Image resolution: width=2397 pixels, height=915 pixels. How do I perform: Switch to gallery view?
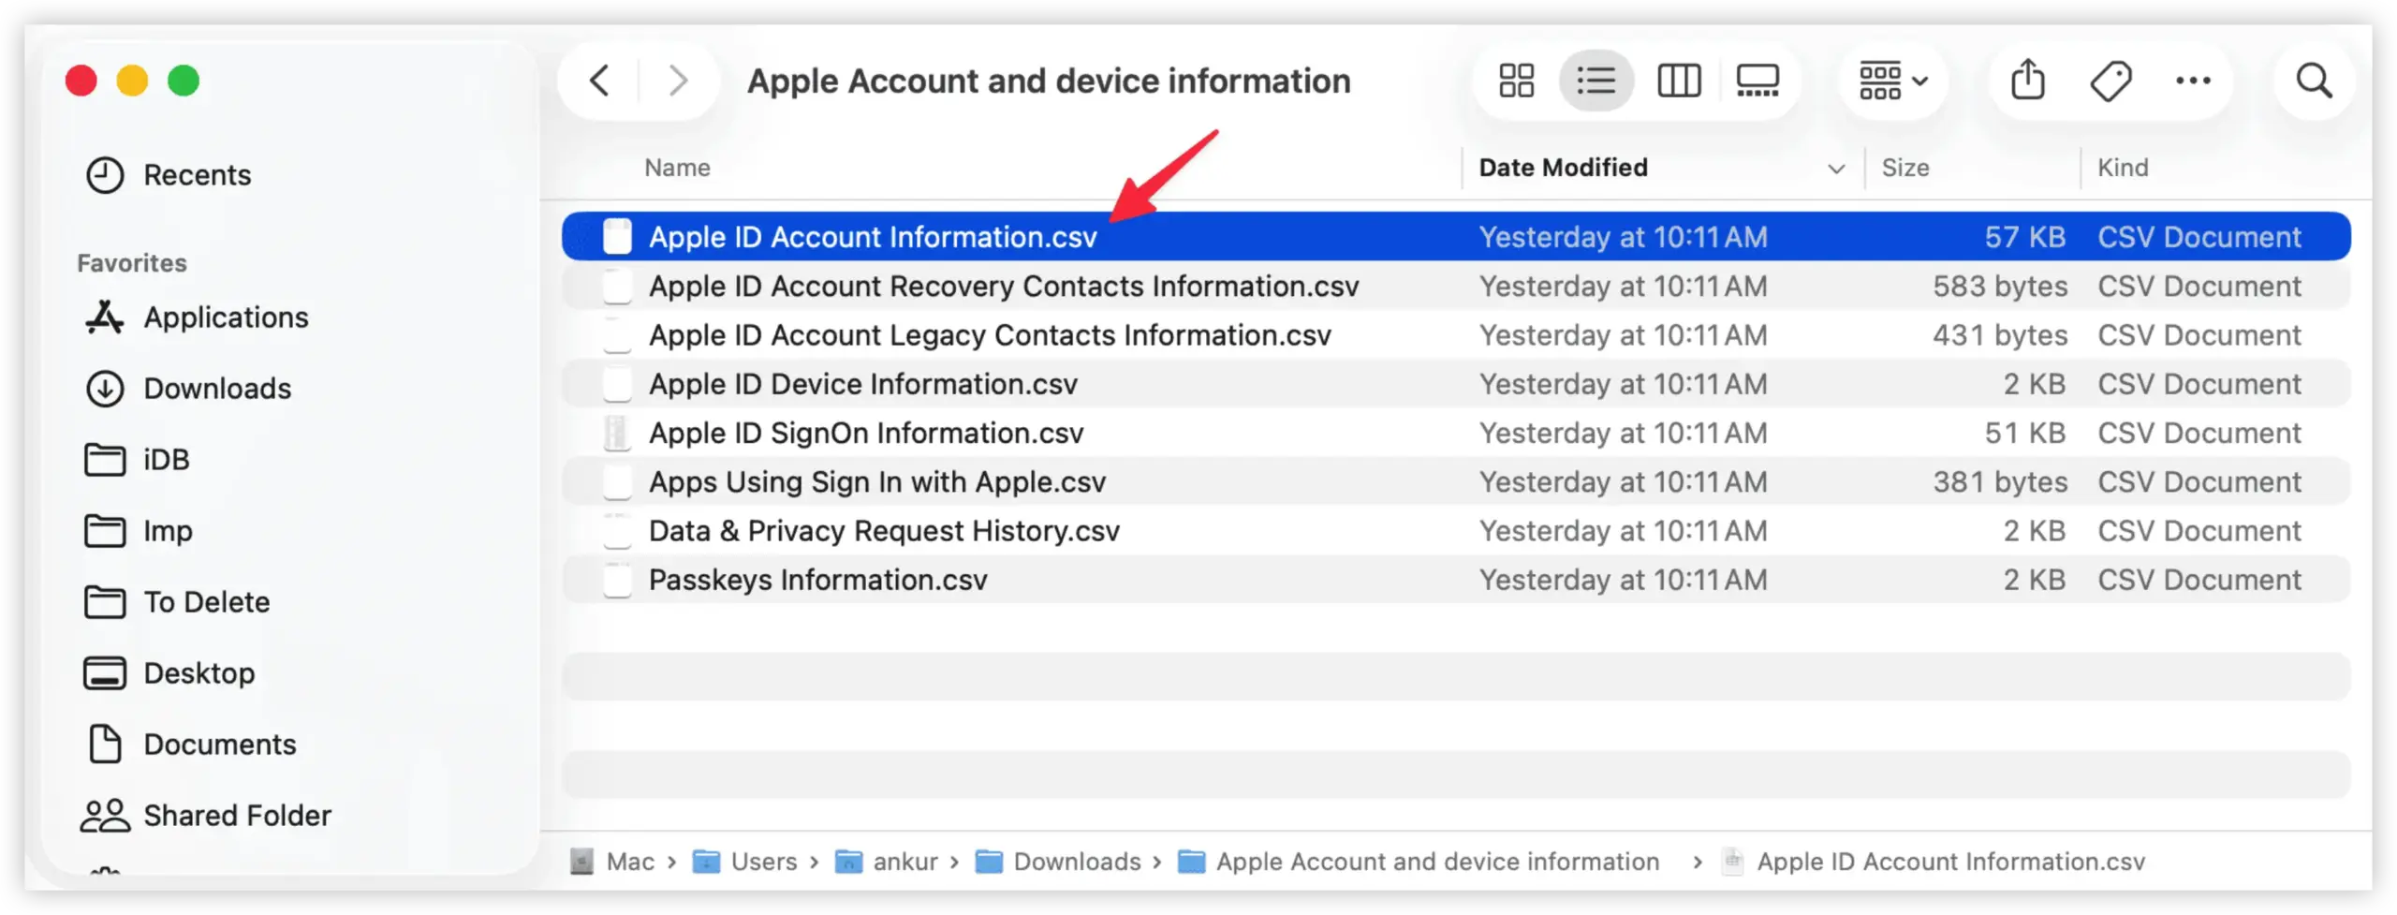(1757, 81)
